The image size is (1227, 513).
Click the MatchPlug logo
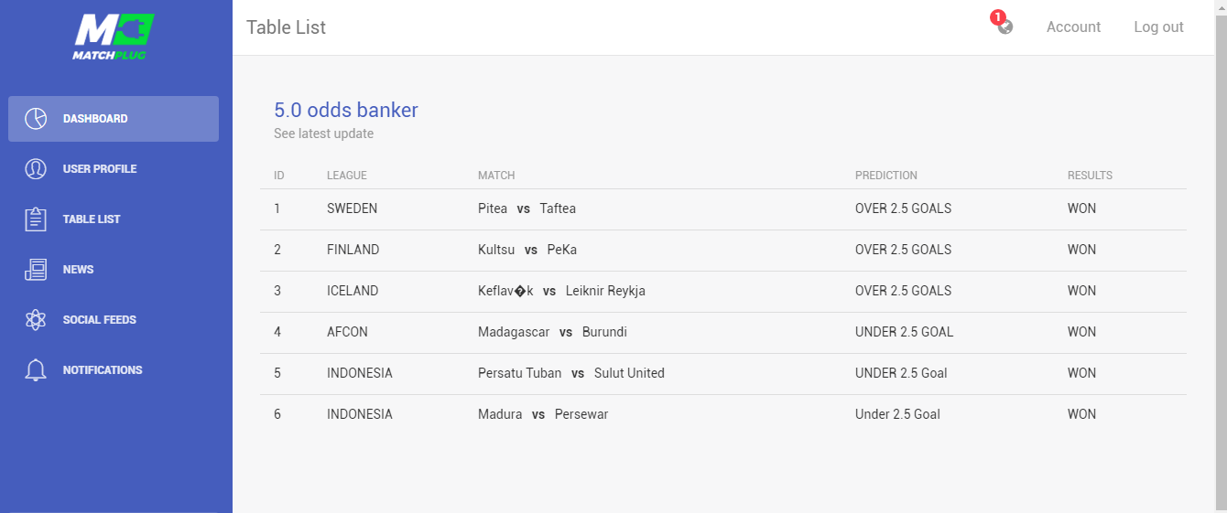pyautogui.click(x=114, y=37)
